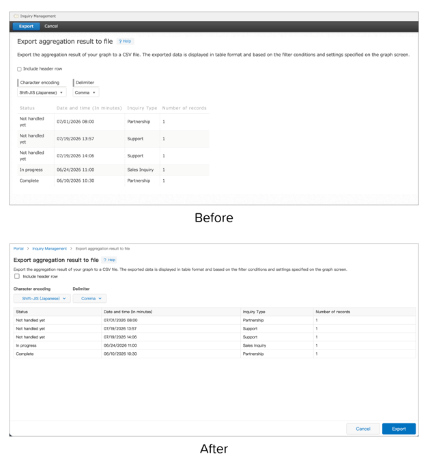Tick Include header row checkbox in After screen
Image resolution: width=430 pixels, height=465 pixels.
(x=17, y=276)
